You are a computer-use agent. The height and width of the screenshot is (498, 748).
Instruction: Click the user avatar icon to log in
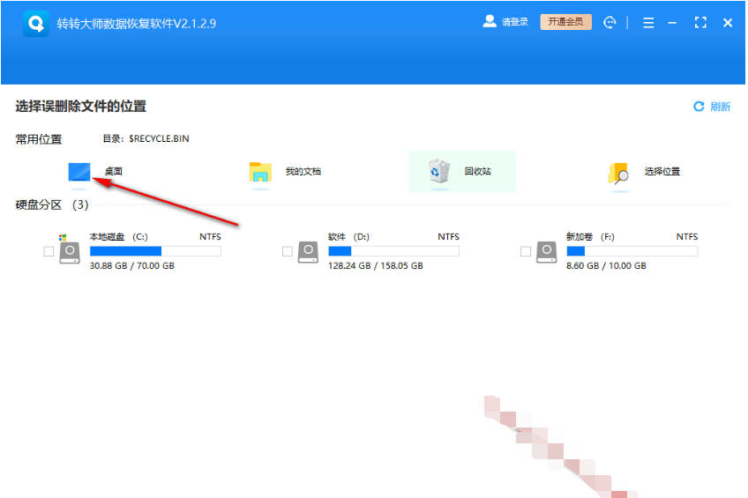coord(489,21)
